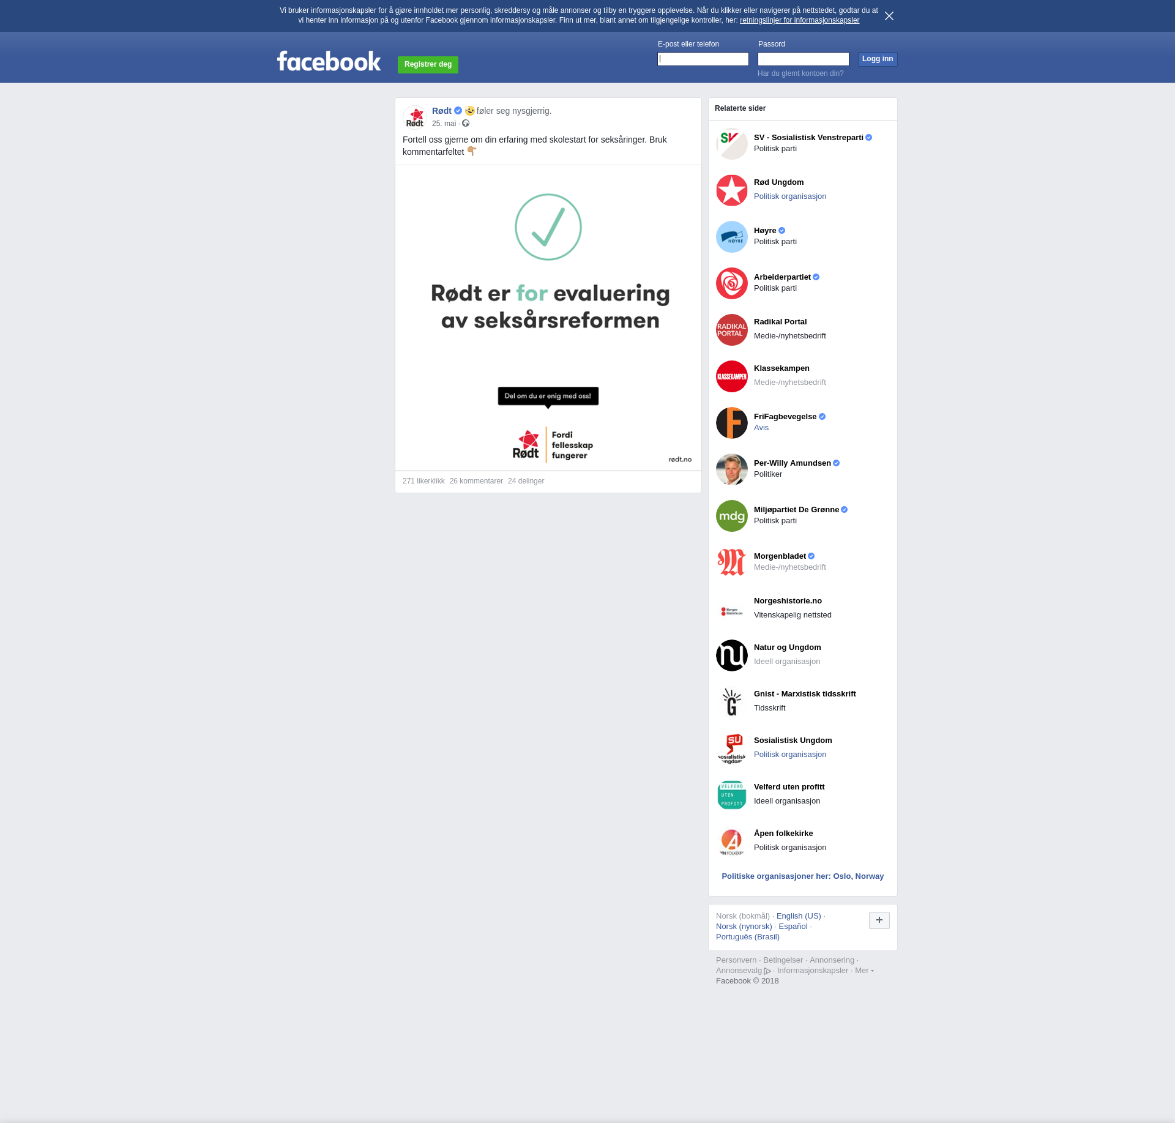Screen dimensions: 1175x1123
Task: Open the FriFagbevegelse page name
Action: tap(785, 417)
